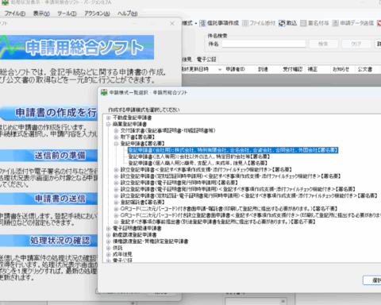
Task: Click the 申請書の作成を行う banner button
Action: pyautogui.click(x=49, y=113)
